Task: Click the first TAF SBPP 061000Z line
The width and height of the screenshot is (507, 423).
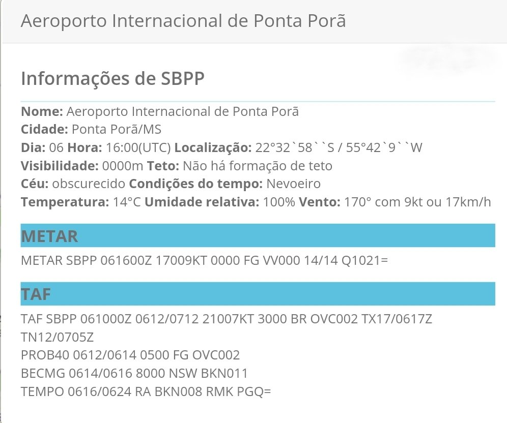Action: coord(227,319)
